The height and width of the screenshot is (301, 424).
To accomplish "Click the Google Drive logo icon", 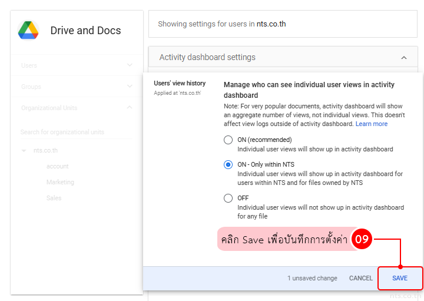I will pos(28,30).
